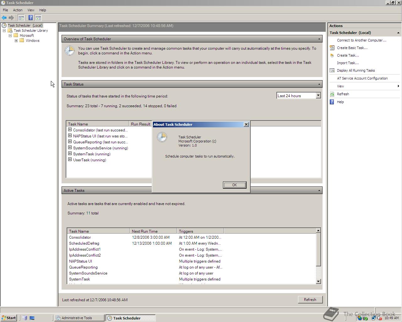The width and height of the screenshot is (402, 322).
Task: Expand the SystemSoundsService task status row
Action: [x=70, y=147]
